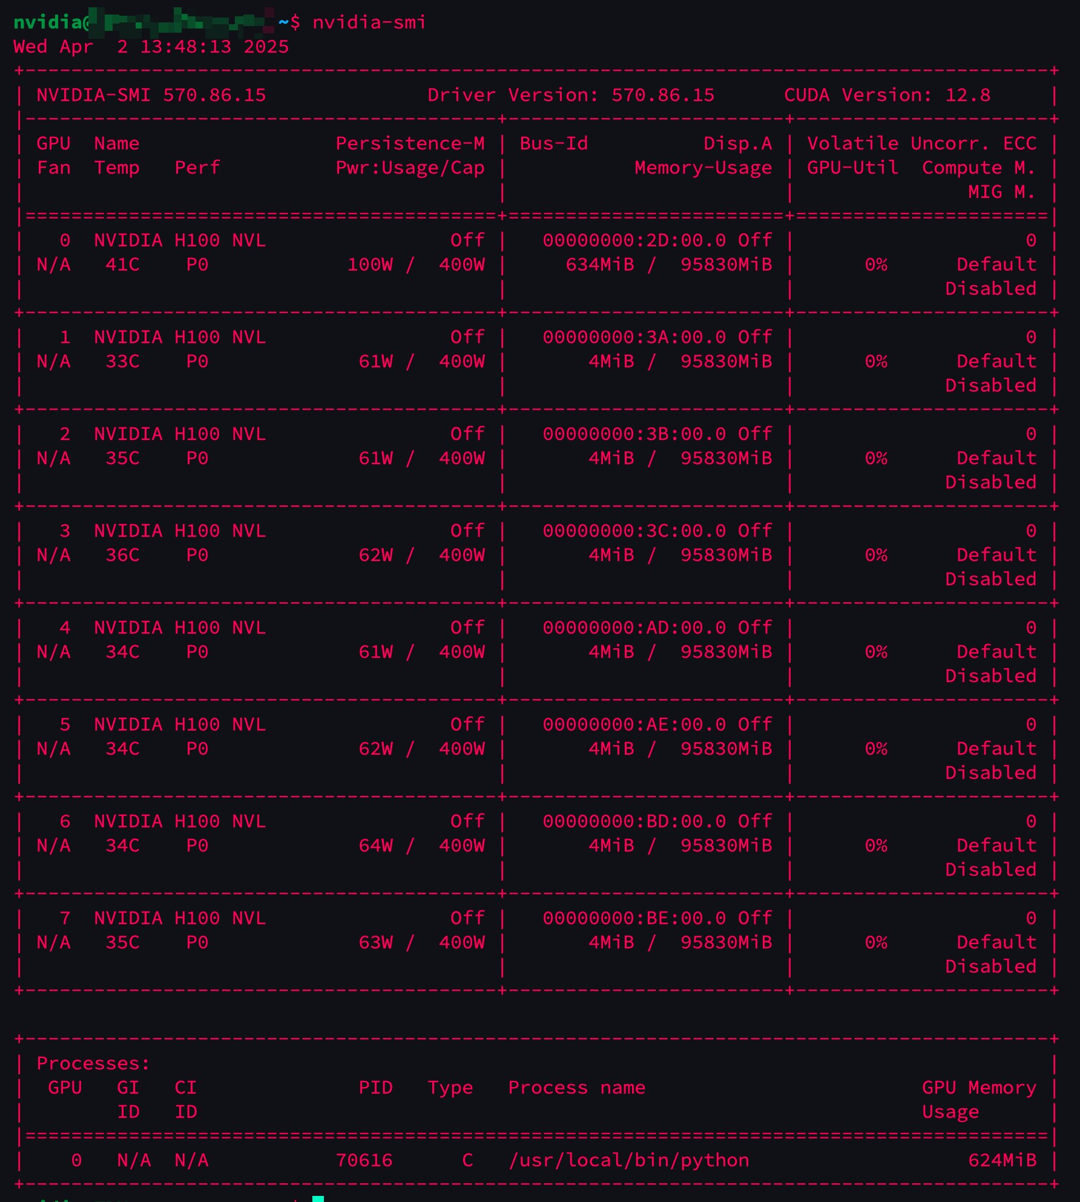Click process memory usage 624MiB
Image resolution: width=1080 pixels, height=1202 pixels.
[x=1003, y=1160]
